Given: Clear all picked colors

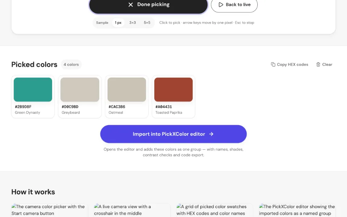Looking at the screenshot, I should [324, 64].
